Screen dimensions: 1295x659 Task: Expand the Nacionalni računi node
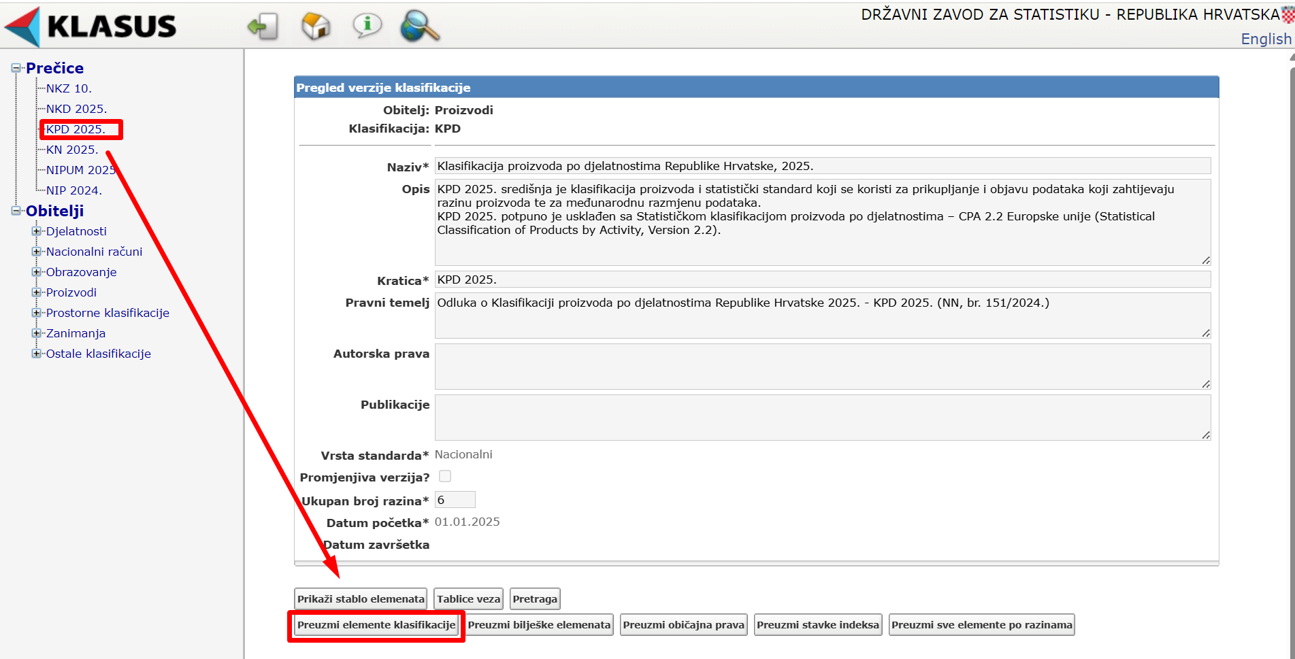tap(37, 252)
